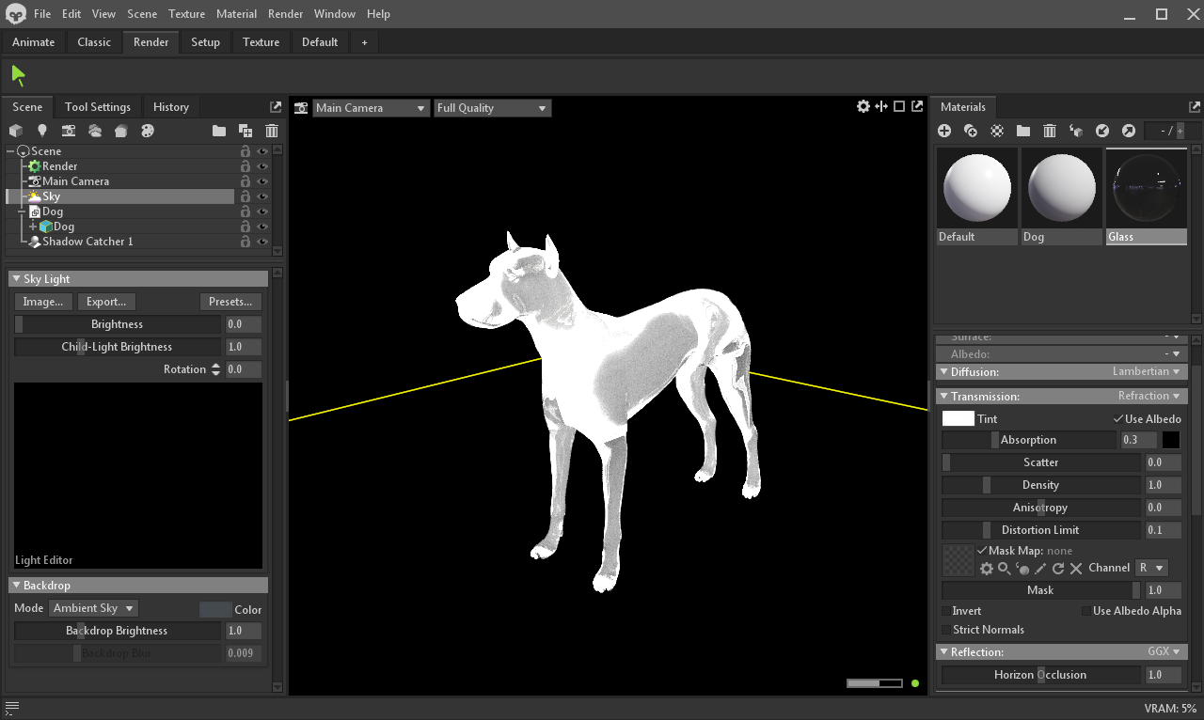Enable Strict Normals checkbox
Image resolution: width=1204 pixels, height=720 pixels.
[946, 630]
